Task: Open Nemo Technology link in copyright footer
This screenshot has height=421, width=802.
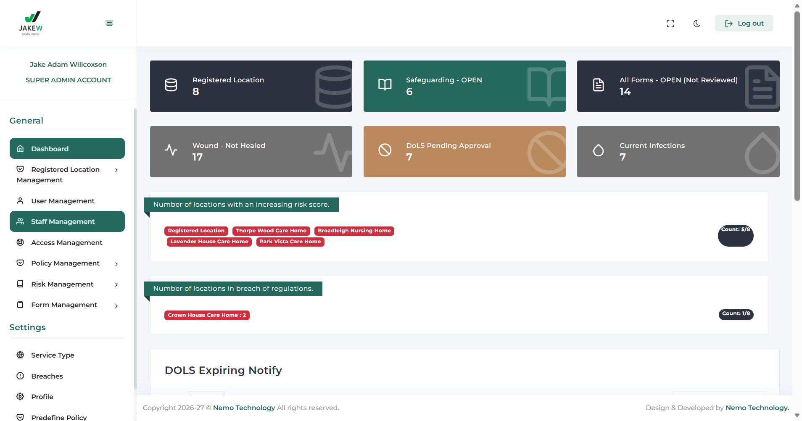Action: (244, 408)
